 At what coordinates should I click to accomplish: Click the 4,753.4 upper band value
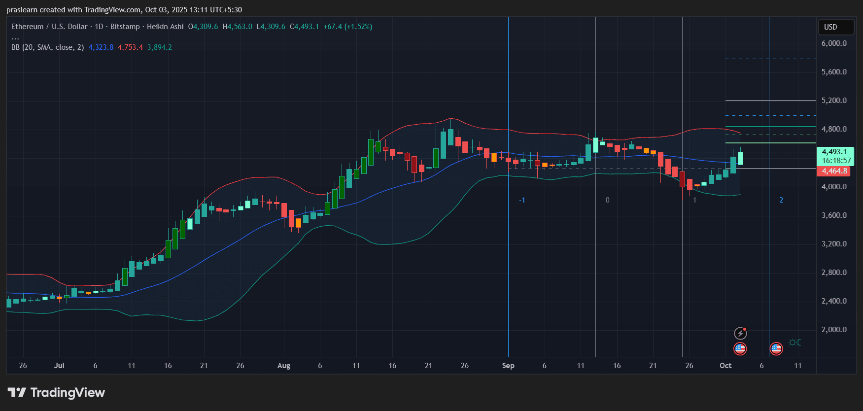[130, 47]
